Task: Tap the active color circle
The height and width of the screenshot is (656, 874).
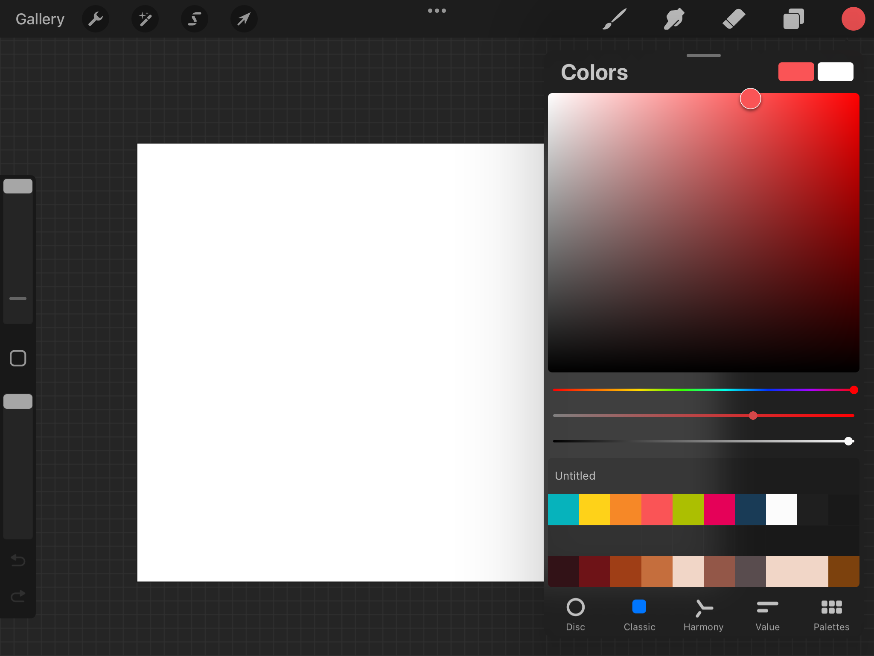Action: click(853, 19)
